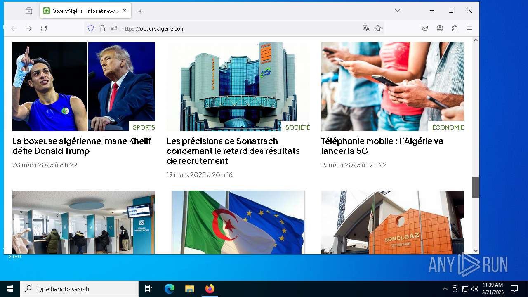
Task: Open the site permissions icon
Action: point(114,28)
